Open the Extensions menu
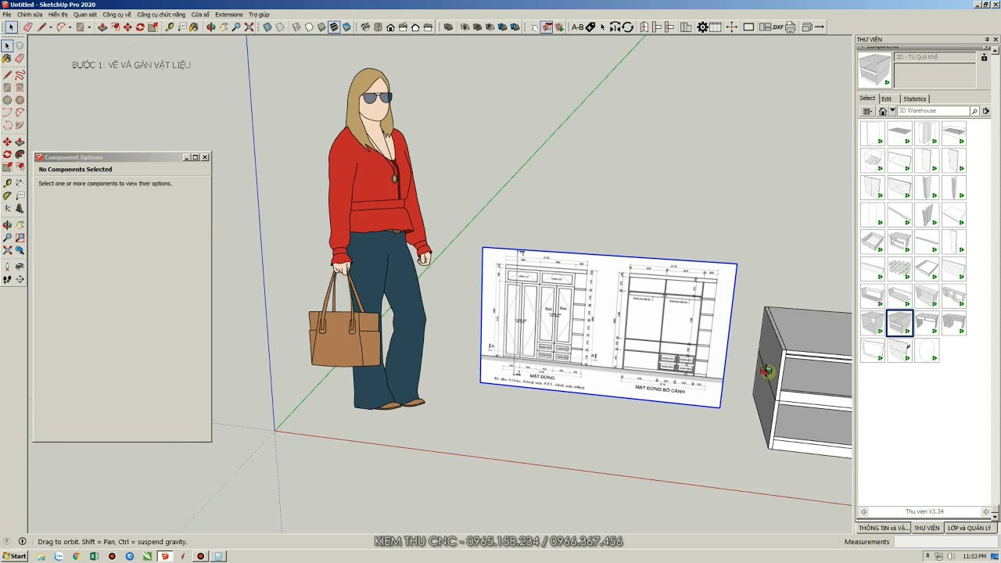Viewport: 1001px width, 563px height. tap(229, 14)
